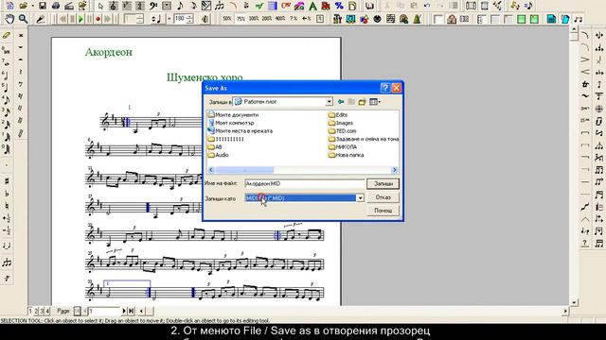Select the Speedy Entry note tool

click(x=193, y=6)
